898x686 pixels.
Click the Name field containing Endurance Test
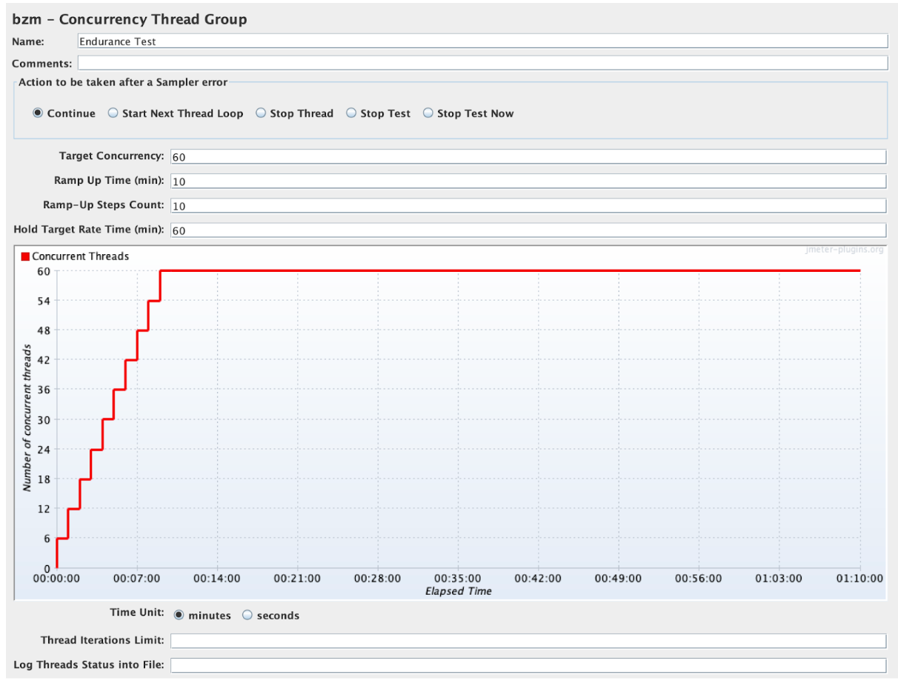[x=482, y=41]
